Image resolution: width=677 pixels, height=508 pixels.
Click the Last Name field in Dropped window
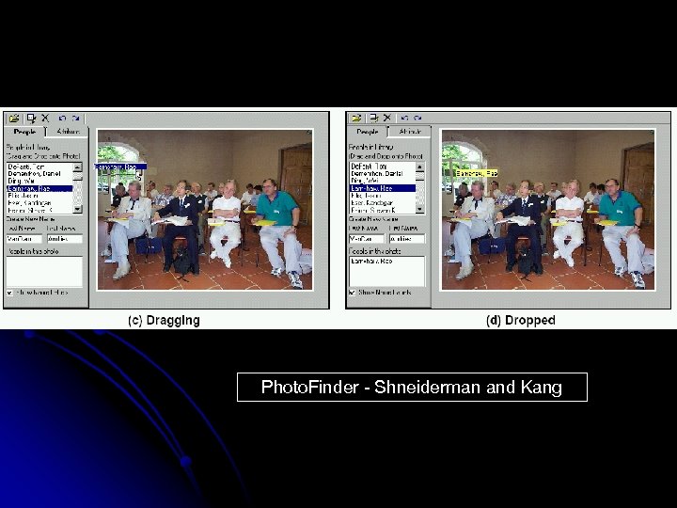[366, 238]
